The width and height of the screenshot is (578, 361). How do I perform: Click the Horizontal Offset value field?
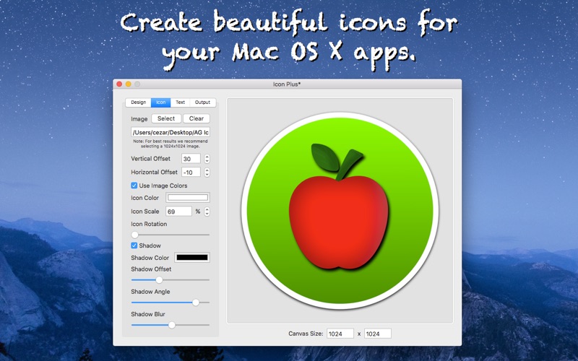(191, 173)
